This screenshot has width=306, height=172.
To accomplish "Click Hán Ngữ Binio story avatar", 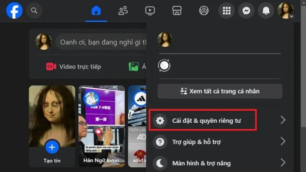I will click(91, 99).
